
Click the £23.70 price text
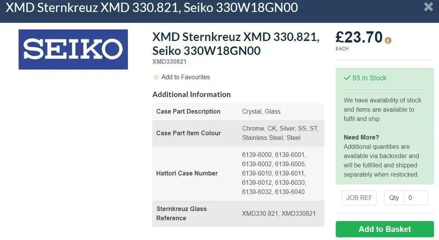pyautogui.click(x=359, y=37)
